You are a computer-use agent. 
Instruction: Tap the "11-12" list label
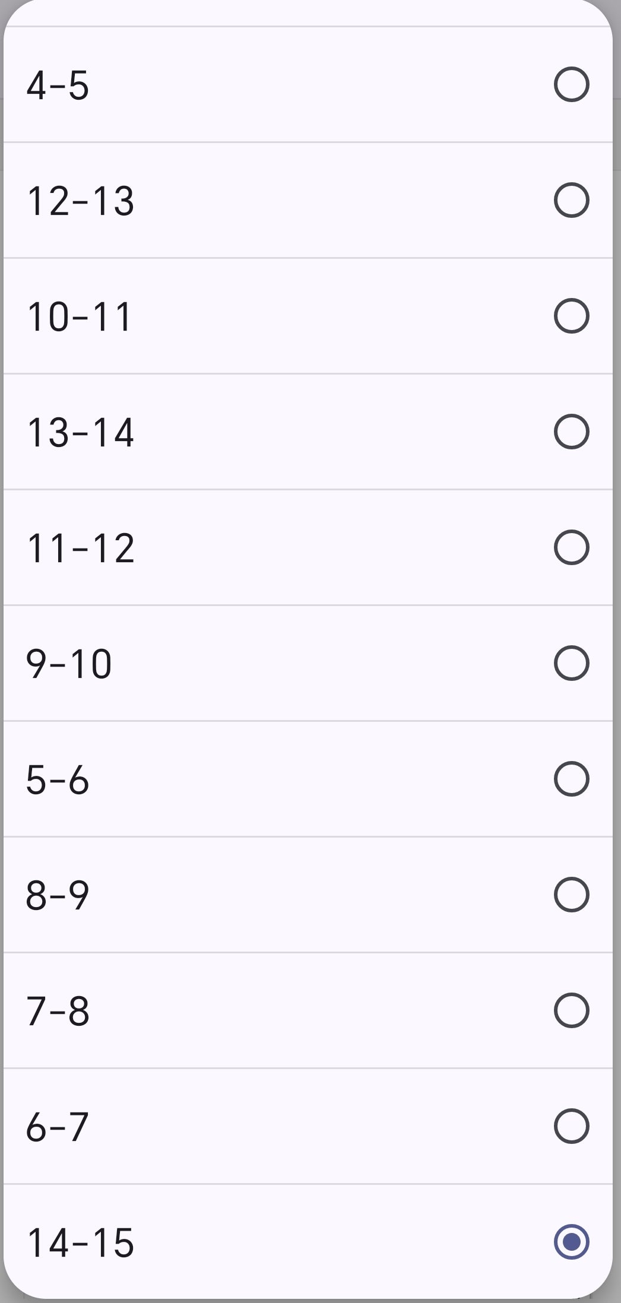pos(81,548)
